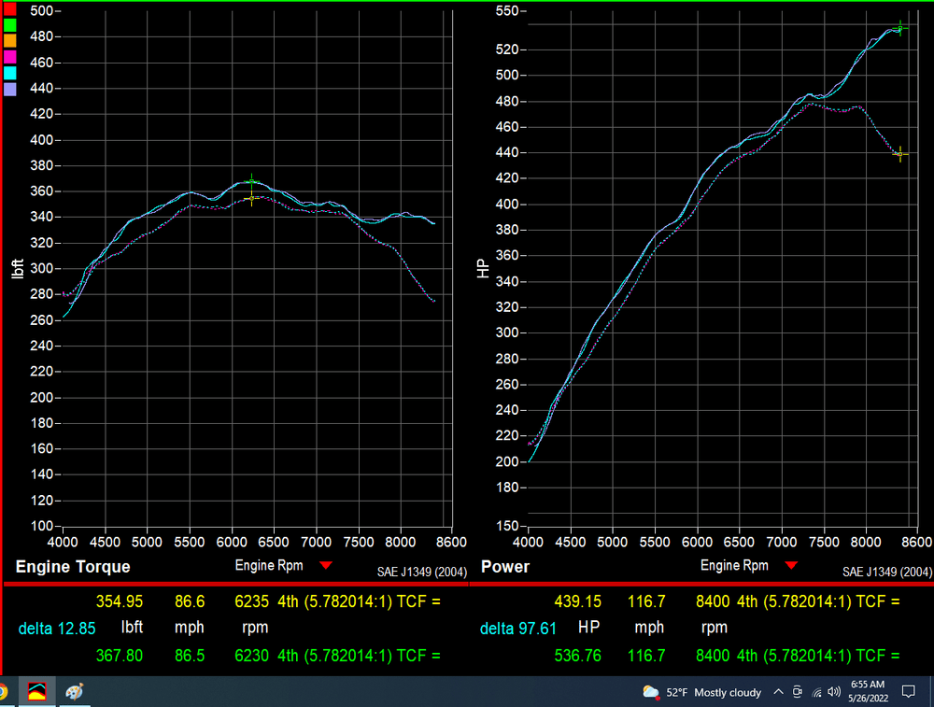Screen dimensions: 934x707
Task: Click the orange color swatch
Action: [10, 40]
